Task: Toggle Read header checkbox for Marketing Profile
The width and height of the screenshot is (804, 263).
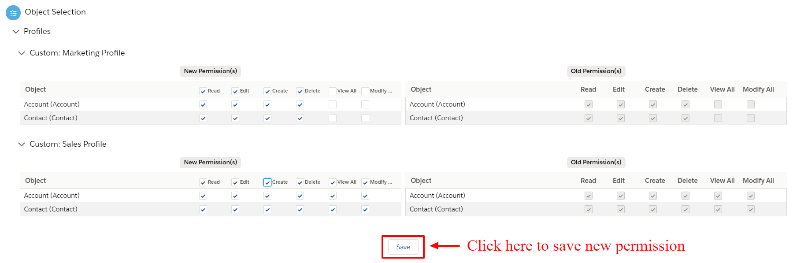Action: coord(203,91)
